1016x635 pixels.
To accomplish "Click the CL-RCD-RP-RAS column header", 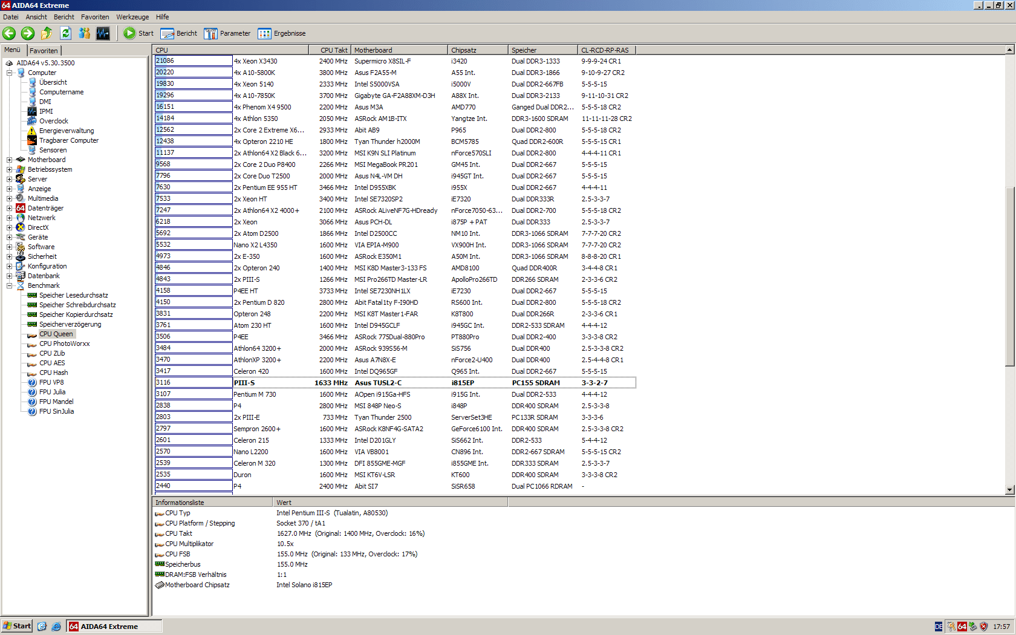I will [607, 50].
